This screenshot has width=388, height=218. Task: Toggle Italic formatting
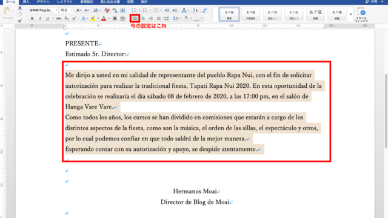pyautogui.click(x=40, y=18)
